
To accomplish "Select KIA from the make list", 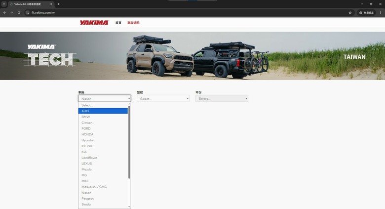I will click(x=103, y=152).
